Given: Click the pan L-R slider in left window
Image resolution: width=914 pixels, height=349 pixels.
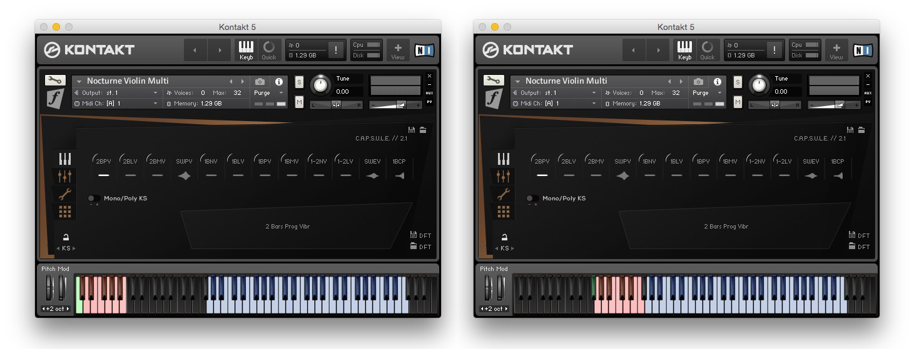Looking at the screenshot, I should (337, 104).
